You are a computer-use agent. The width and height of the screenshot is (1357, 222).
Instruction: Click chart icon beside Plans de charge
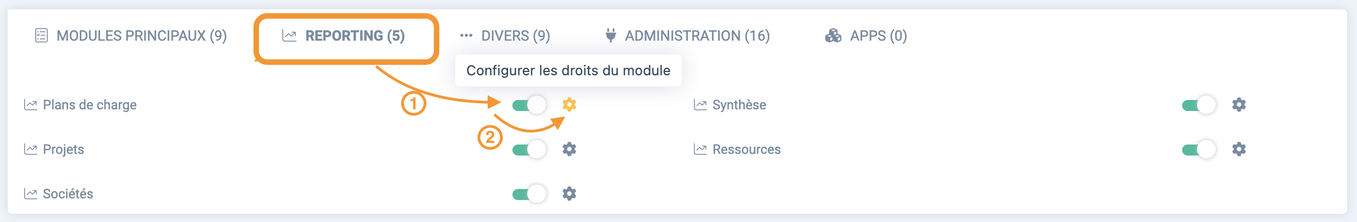30,104
